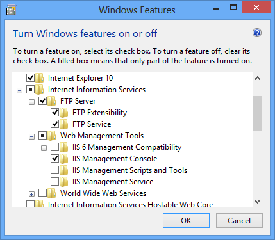Tick the IIS Management Scripts and Tools checkbox
This screenshot has height=240, width=275.
tap(54, 170)
